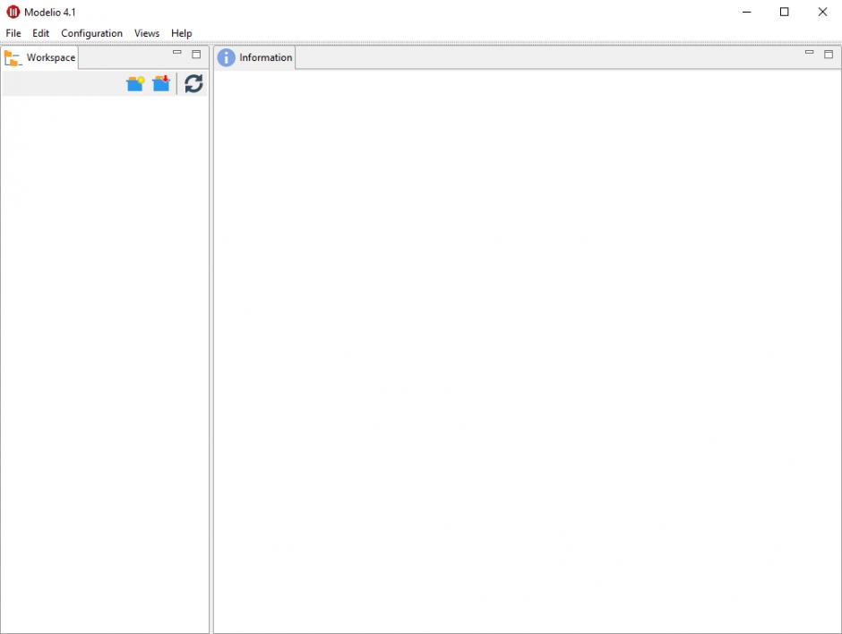Maximize the Workspace panel
This screenshot has width=842, height=634.
(196, 54)
